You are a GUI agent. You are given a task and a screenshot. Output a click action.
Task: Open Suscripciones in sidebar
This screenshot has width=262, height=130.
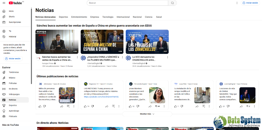[14, 22]
